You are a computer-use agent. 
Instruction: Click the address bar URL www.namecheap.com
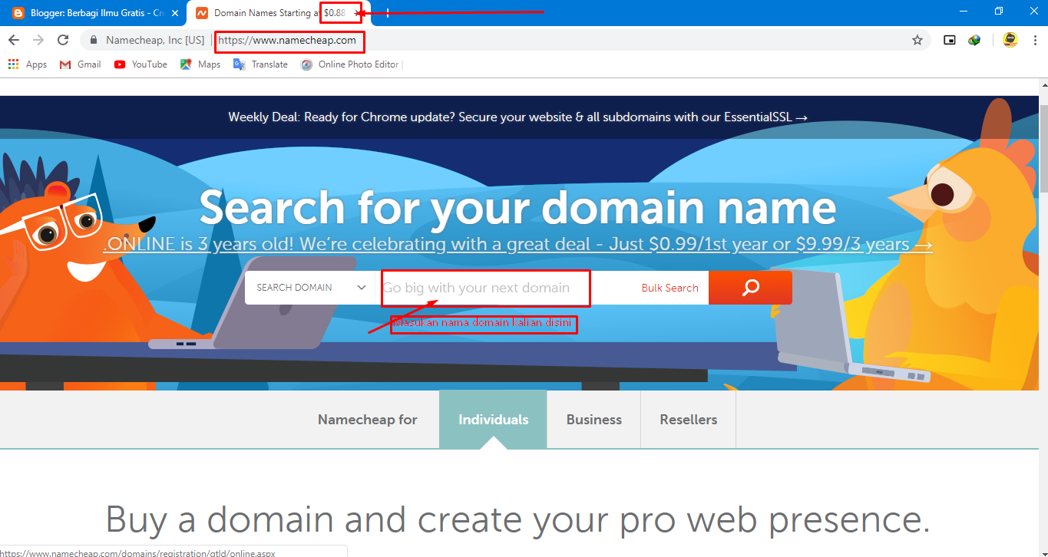(287, 40)
